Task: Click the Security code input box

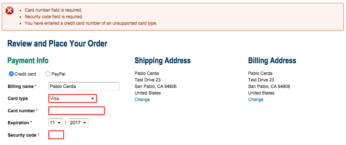Action: tap(56, 135)
